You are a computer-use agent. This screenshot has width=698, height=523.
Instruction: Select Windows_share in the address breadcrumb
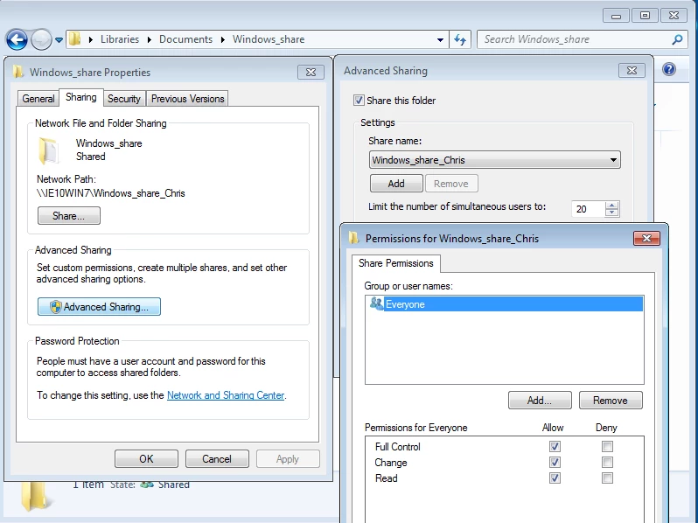(x=269, y=39)
